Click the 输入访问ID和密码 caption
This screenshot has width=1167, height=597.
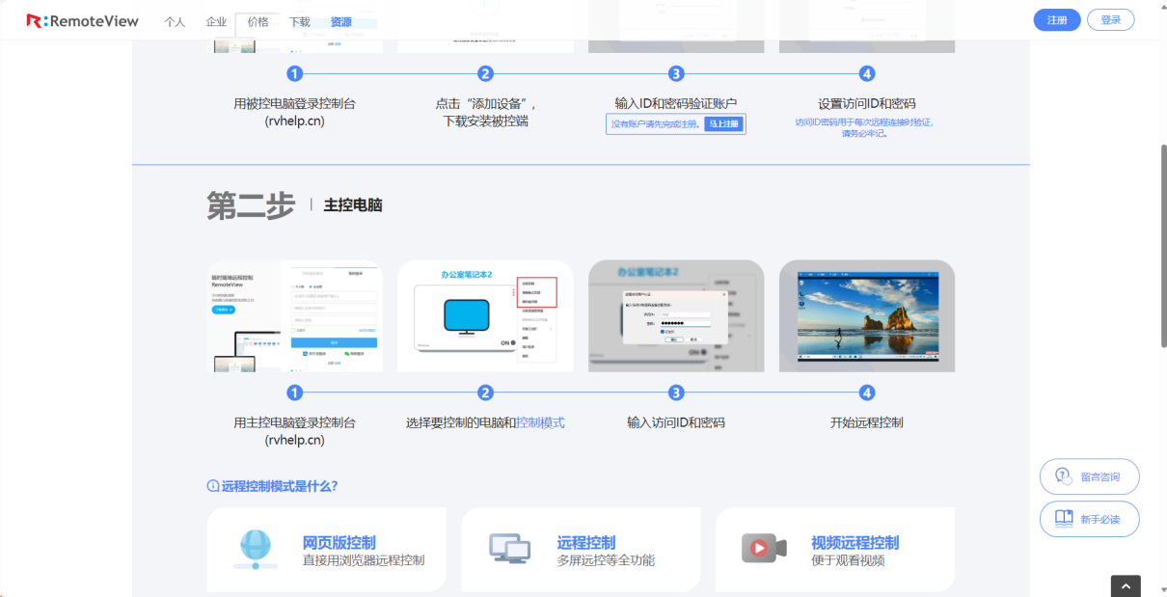(676, 422)
